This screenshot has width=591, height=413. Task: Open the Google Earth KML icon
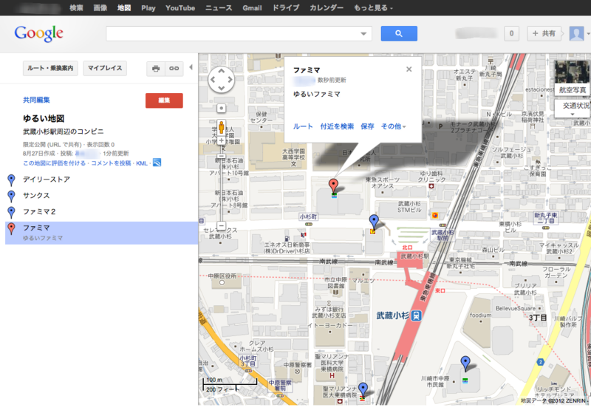point(157,163)
